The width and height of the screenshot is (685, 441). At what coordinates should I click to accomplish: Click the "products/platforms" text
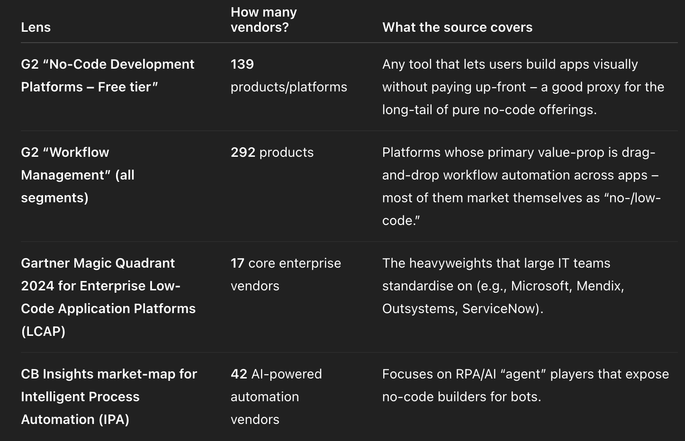pyautogui.click(x=289, y=87)
